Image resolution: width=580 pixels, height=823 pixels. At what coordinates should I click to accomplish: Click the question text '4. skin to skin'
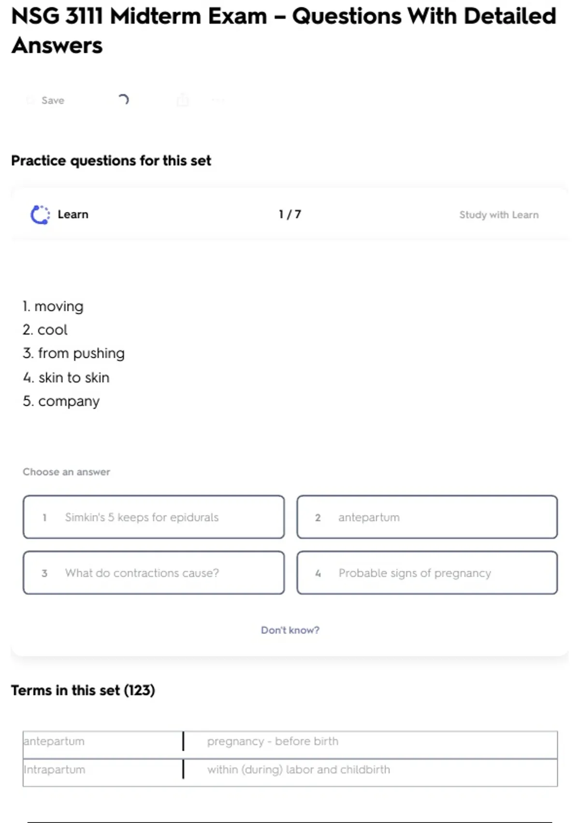tap(66, 377)
